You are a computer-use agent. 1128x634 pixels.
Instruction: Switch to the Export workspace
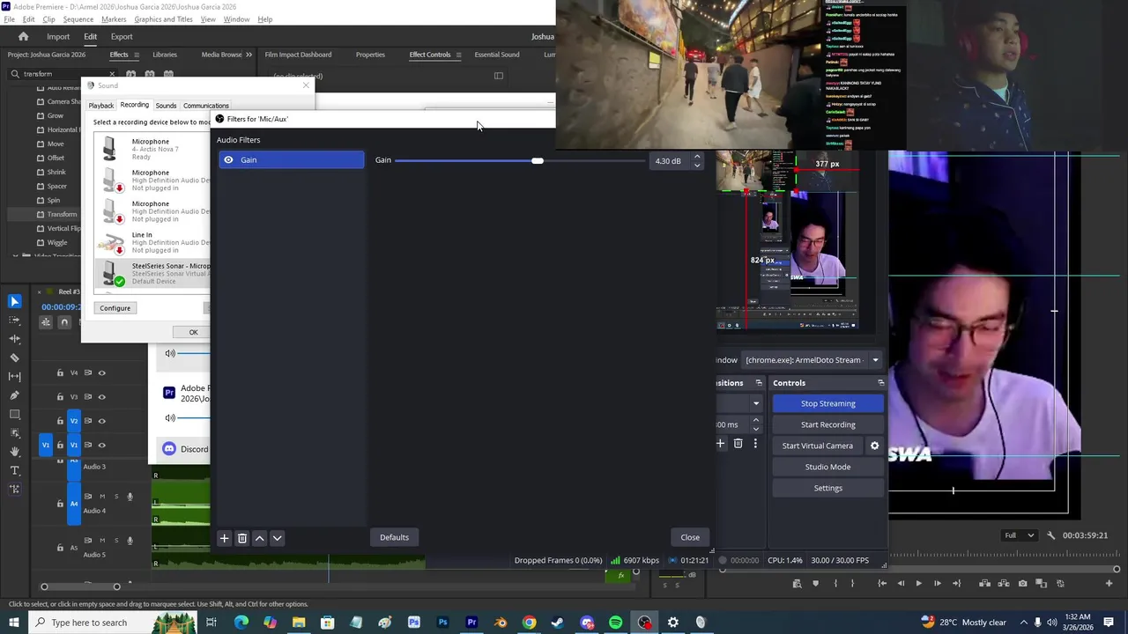122,37
